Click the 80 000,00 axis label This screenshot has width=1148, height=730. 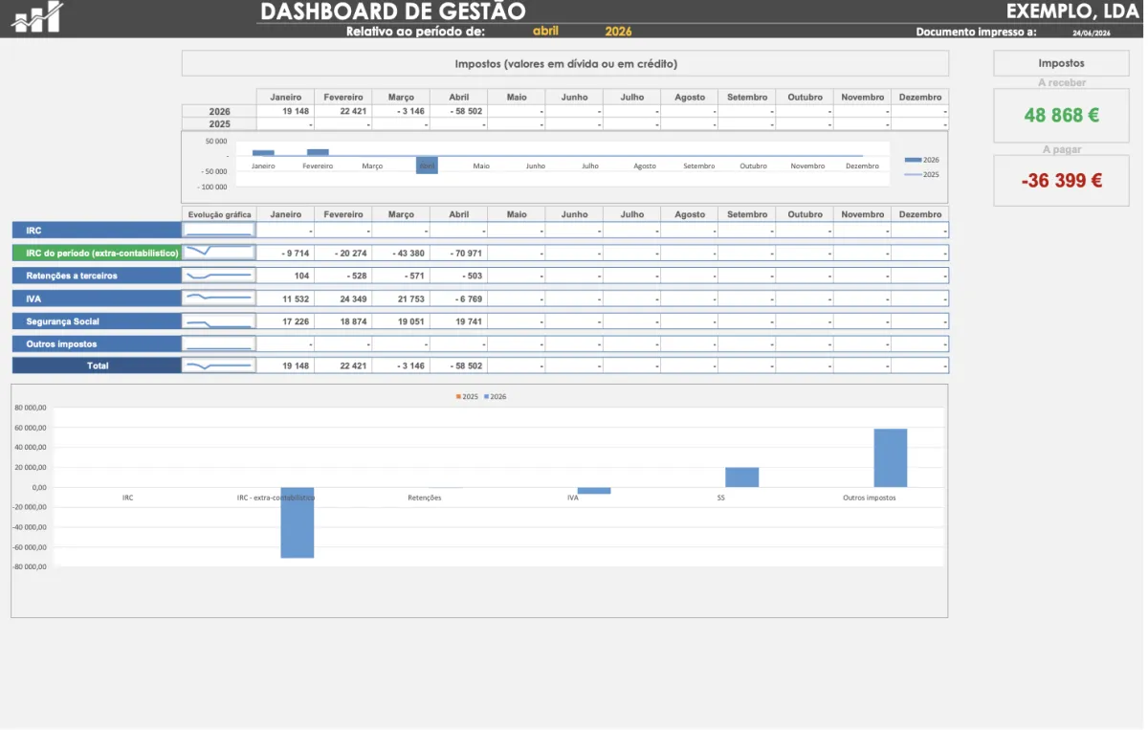coord(31,408)
